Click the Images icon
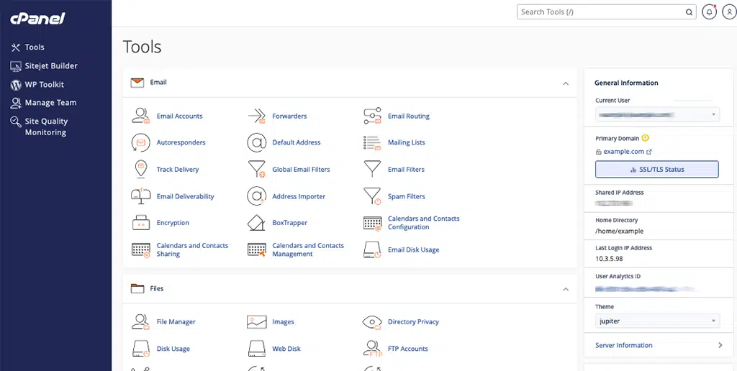 pyautogui.click(x=257, y=321)
